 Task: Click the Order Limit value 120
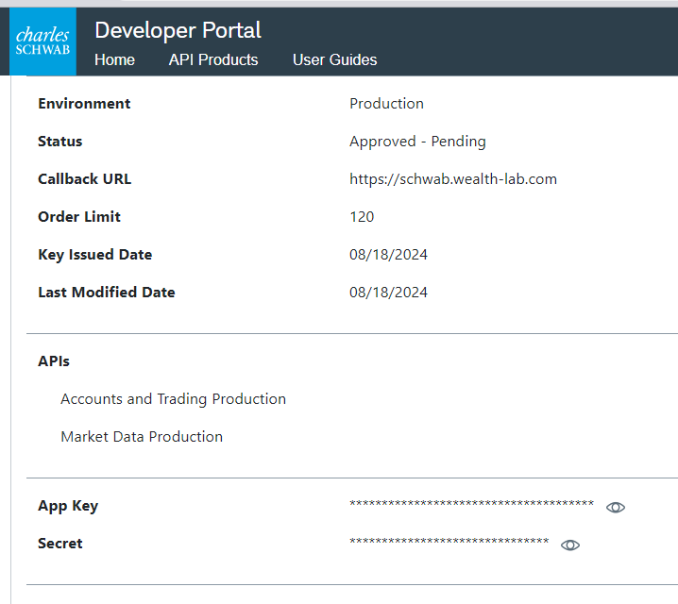point(362,216)
